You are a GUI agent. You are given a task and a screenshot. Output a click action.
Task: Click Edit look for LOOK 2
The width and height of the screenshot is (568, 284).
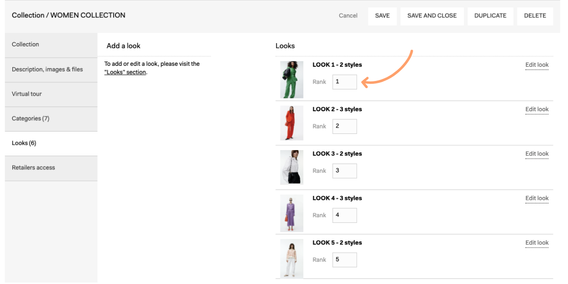click(x=537, y=109)
